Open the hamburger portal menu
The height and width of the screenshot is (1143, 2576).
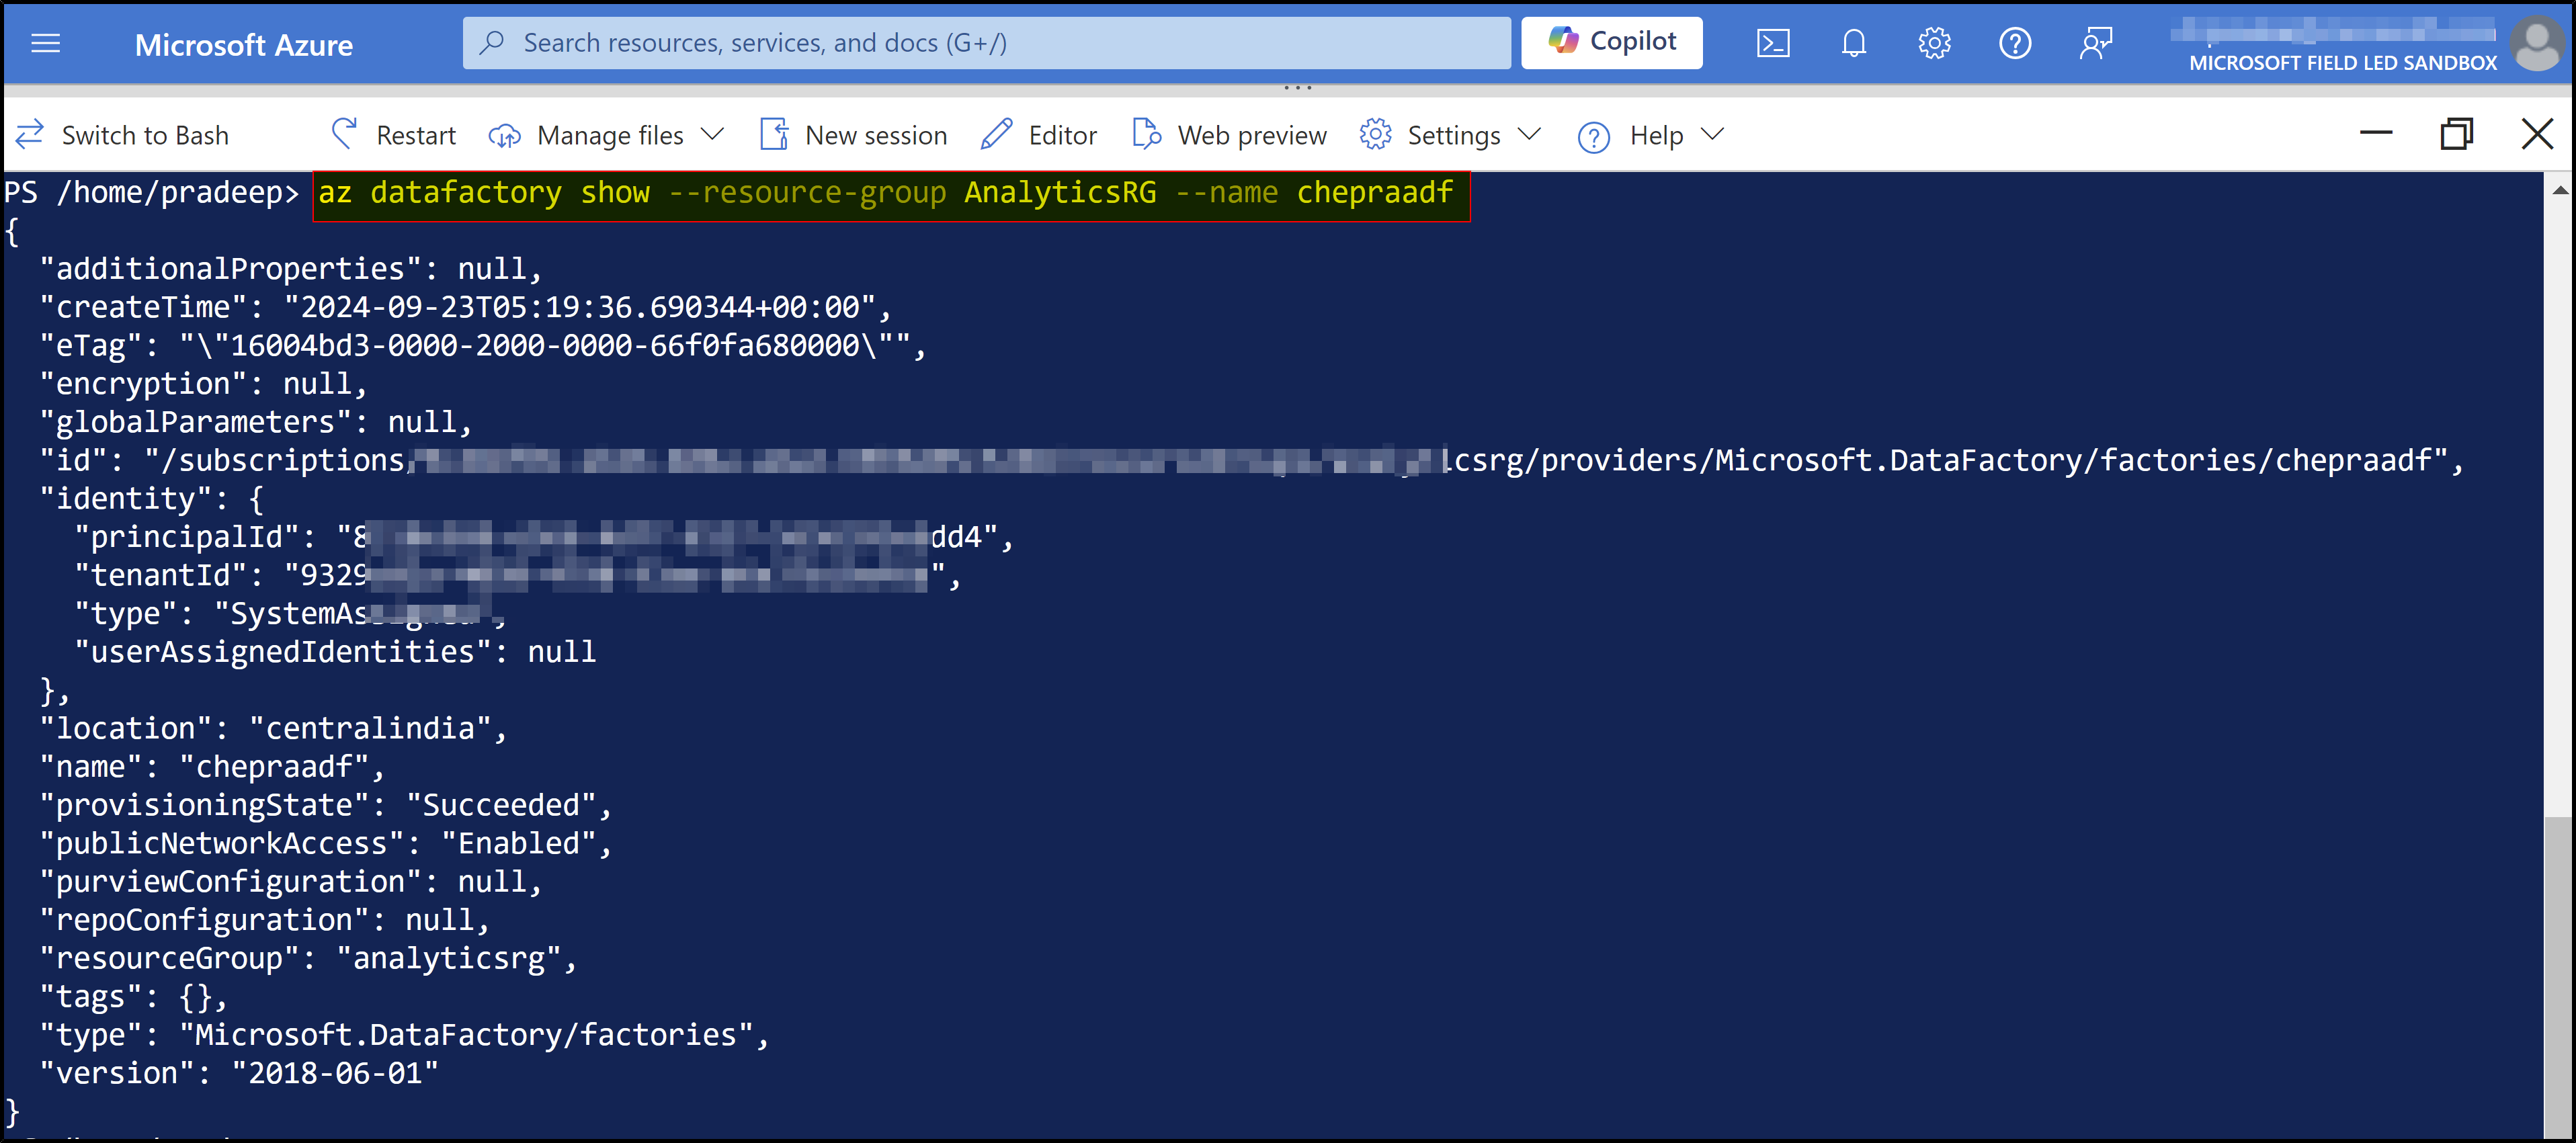(x=46, y=44)
